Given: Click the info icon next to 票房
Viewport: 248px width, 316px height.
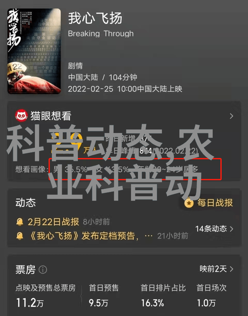Looking at the screenshot, I should (43, 269).
